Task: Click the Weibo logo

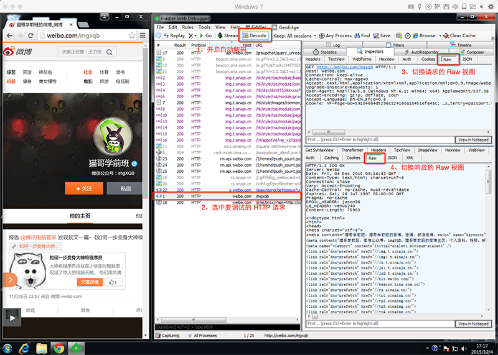Action: pyautogui.click(x=17, y=52)
